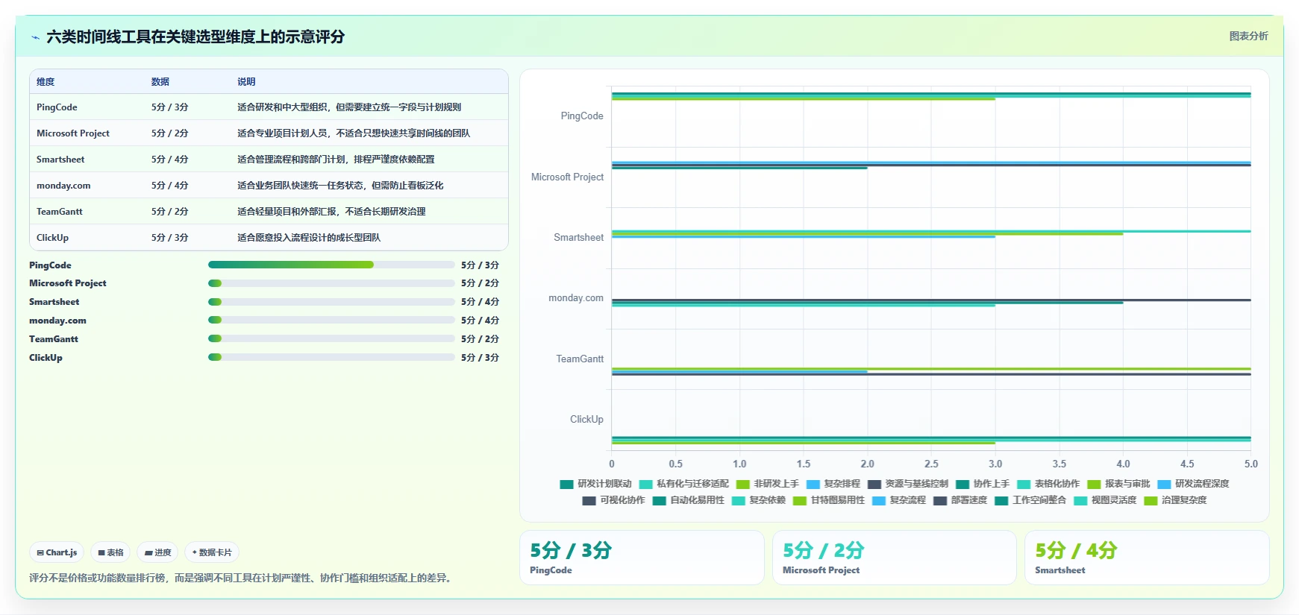Click the '5分 / 2分' cell in TeamGantt row
The width and height of the screenshot is (1299, 615).
170,212
